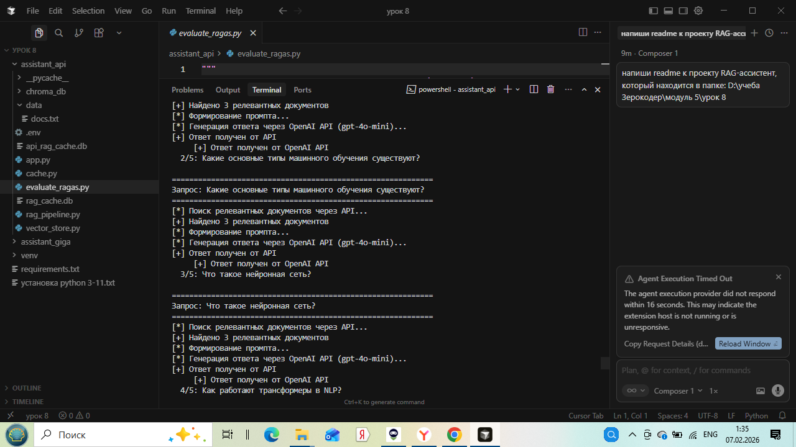Open rag_pipeline.py in the explorer
Viewport: 796px width, 447px height.
(53, 214)
